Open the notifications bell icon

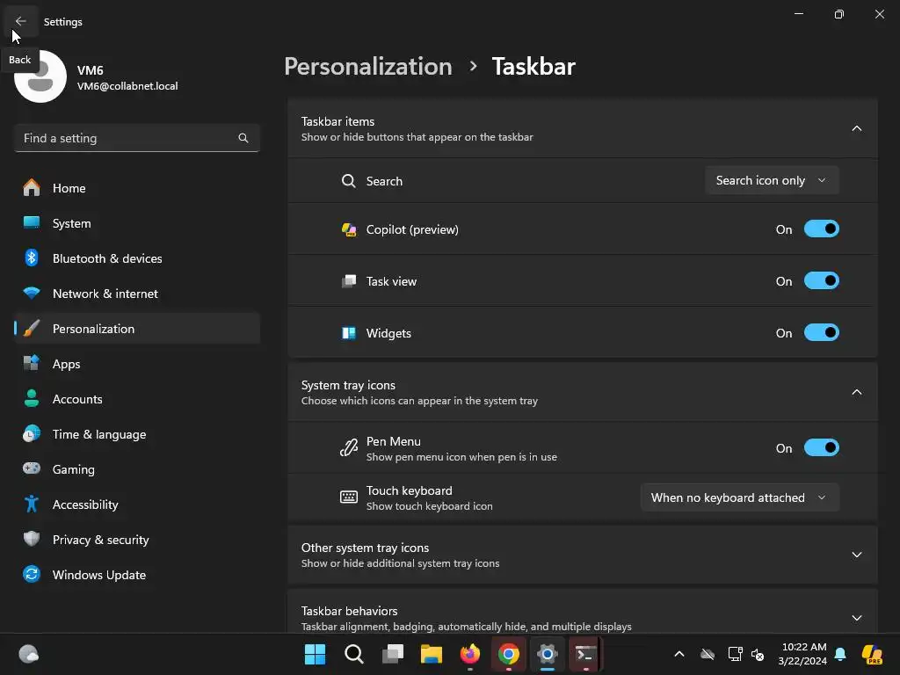(840, 654)
